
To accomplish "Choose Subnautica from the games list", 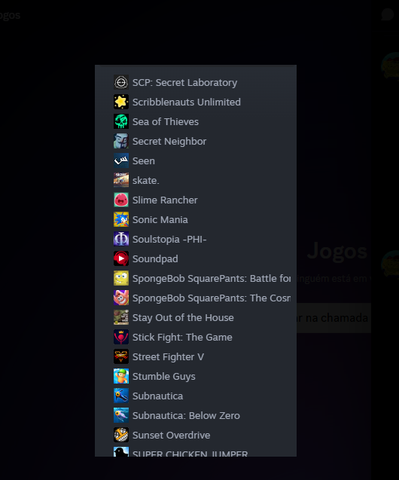I will click(x=196, y=396).
